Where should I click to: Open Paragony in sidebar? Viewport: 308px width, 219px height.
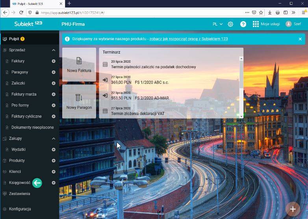tap(20, 72)
